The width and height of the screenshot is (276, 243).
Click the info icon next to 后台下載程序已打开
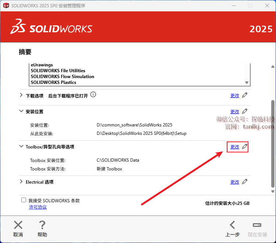pyautogui.click(x=93, y=95)
